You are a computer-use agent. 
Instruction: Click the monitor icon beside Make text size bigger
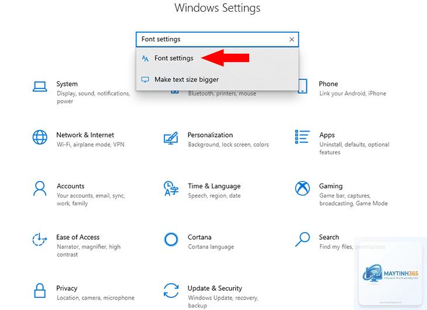pyautogui.click(x=145, y=80)
